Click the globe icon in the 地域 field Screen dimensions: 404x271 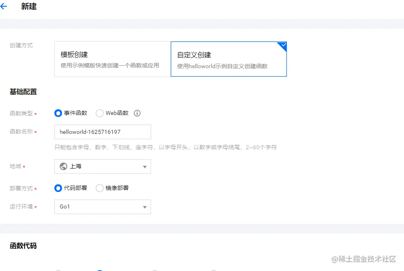pos(63,166)
